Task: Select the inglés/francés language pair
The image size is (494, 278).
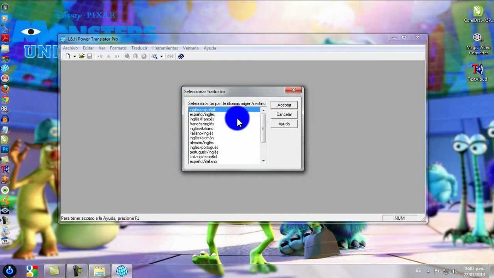Action: tap(225, 119)
